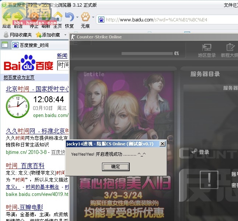238x221 pixels.
Task: Go back with the 后退 arrow
Action: (7, 17)
